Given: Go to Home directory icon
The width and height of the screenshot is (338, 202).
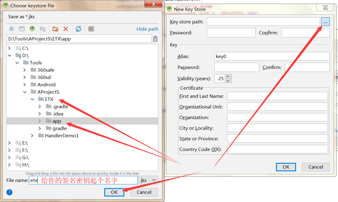Looking at the screenshot, I should 12,29.
